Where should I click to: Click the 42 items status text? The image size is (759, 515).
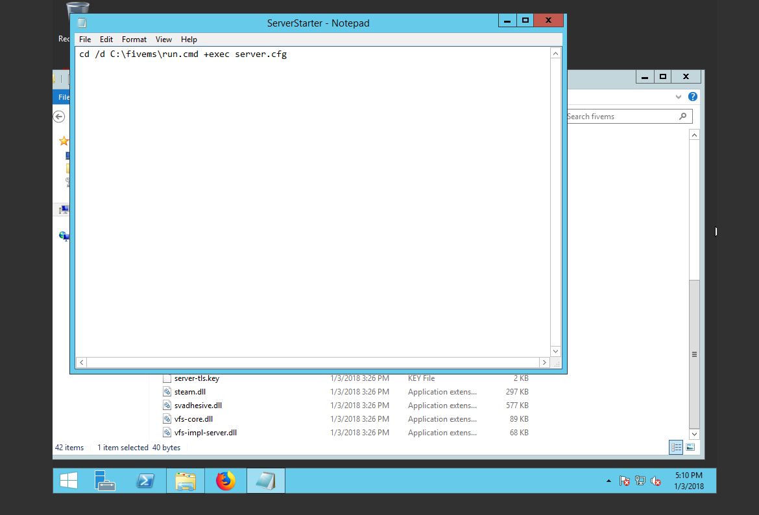point(69,447)
